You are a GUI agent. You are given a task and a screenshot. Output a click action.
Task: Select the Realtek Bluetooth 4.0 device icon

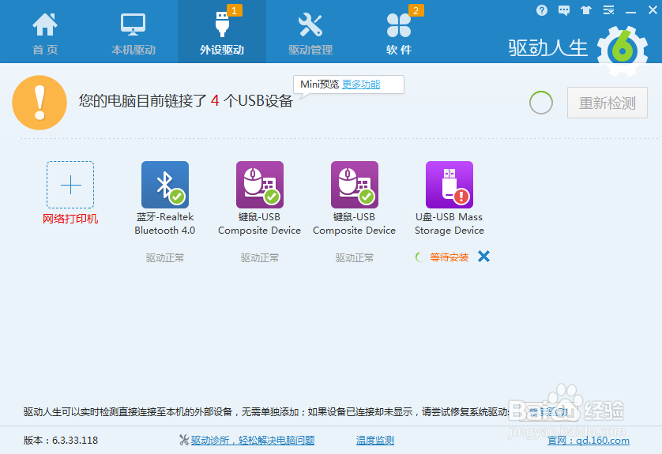point(165,185)
